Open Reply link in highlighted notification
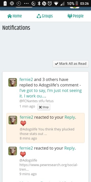The width and height of the screenshot is (91, 182). coord(70,117)
